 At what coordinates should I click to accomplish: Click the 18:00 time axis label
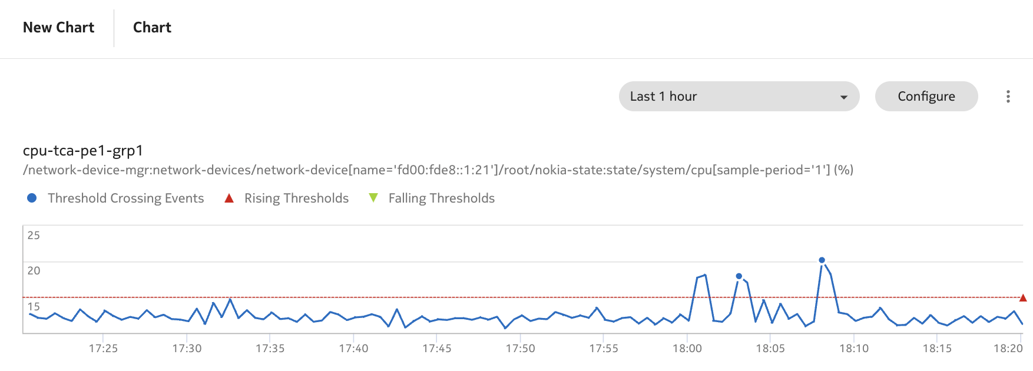(687, 349)
